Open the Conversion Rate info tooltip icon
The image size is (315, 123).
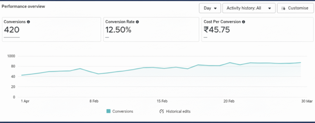point(137,22)
